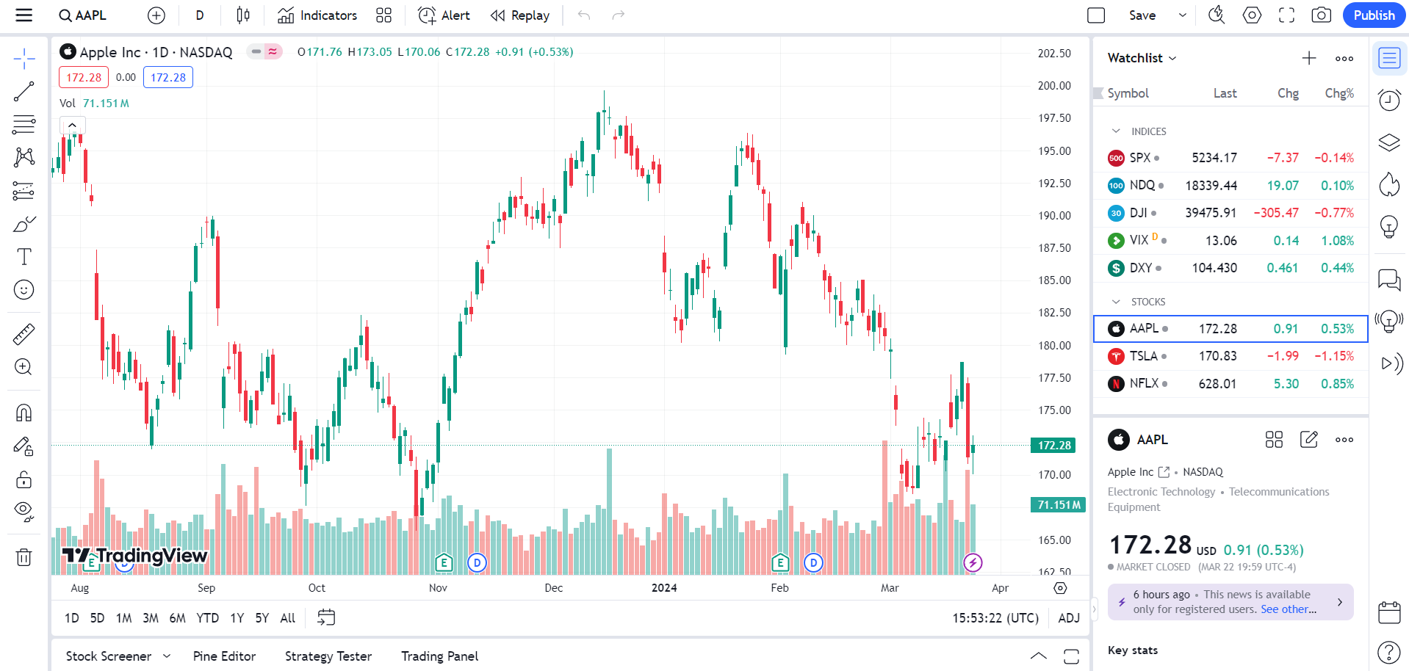Expand bottom panel with up chevron
Screen dimensions: 1409x671
pos(1039,656)
